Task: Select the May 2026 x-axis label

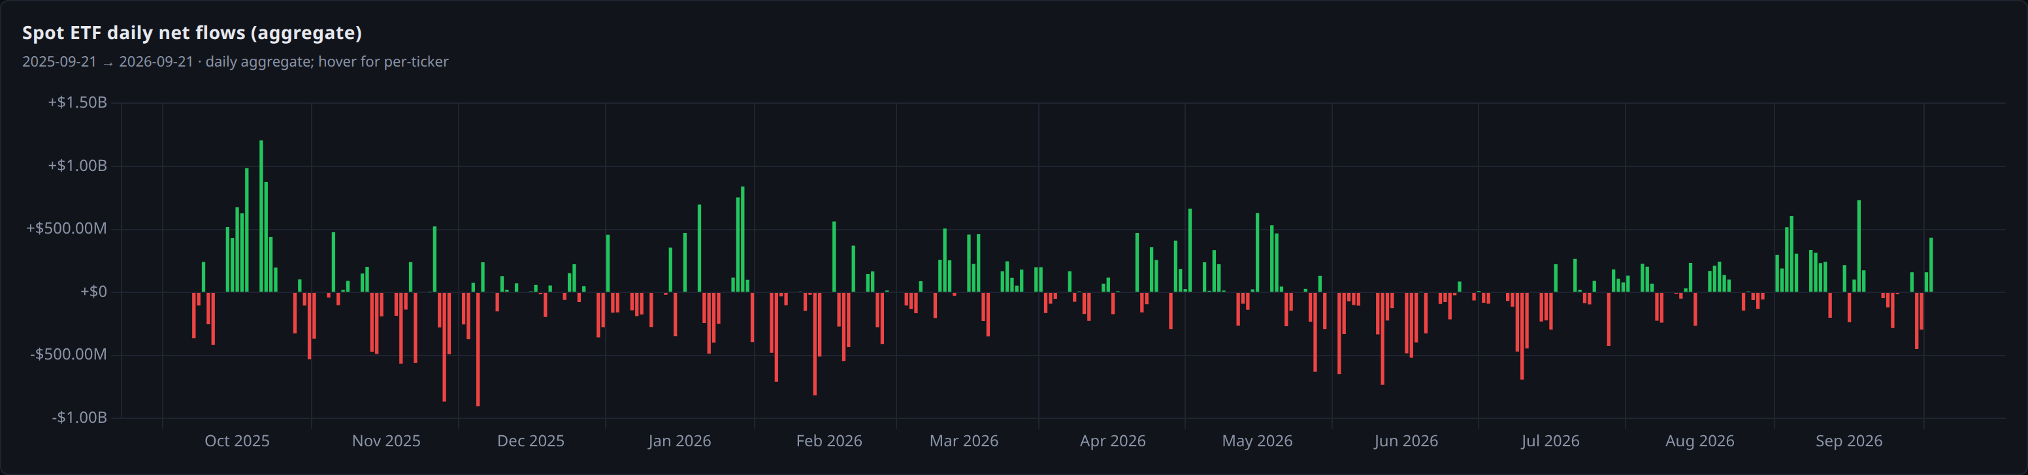Action: click(x=1257, y=440)
